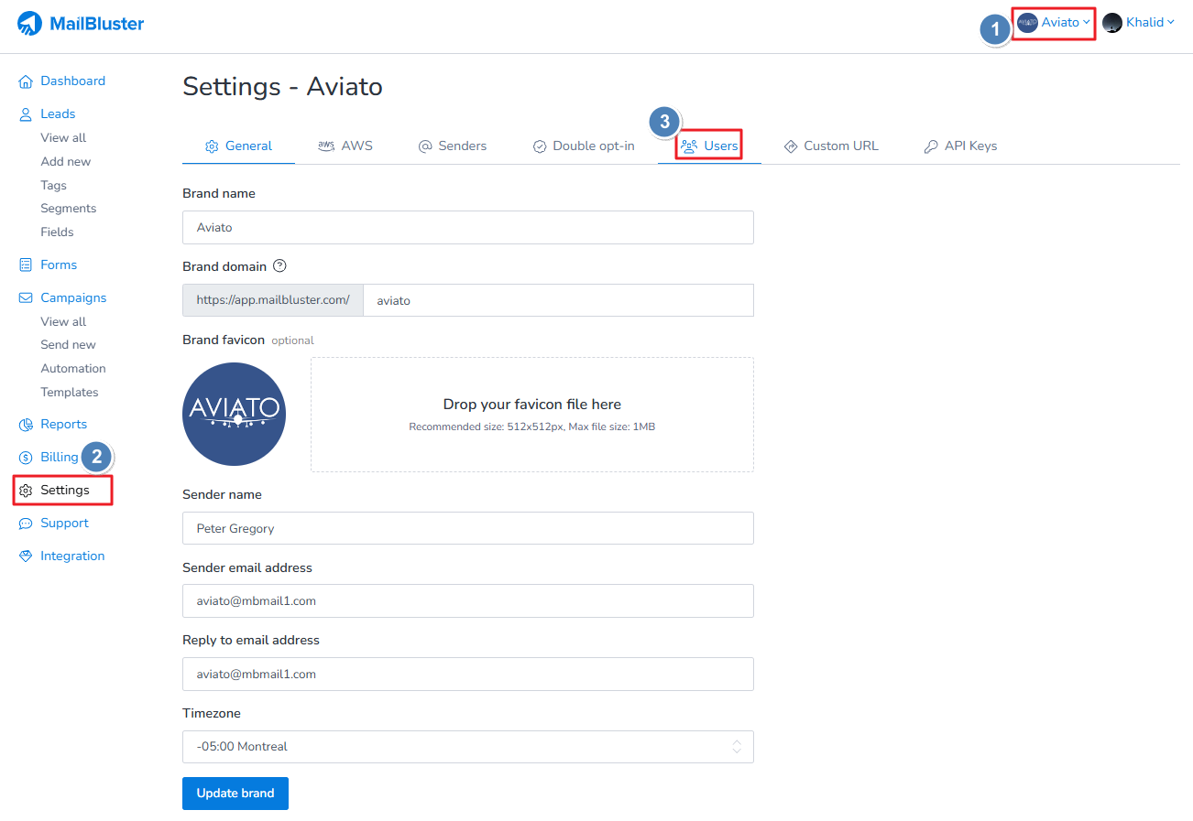
Task: Expand the Timezone select box
Action: coord(467,747)
